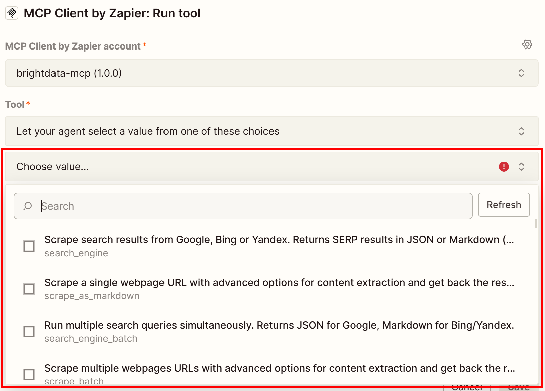Check the search_engine_batch checkbox
The image size is (545, 391).
pyautogui.click(x=29, y=331)
